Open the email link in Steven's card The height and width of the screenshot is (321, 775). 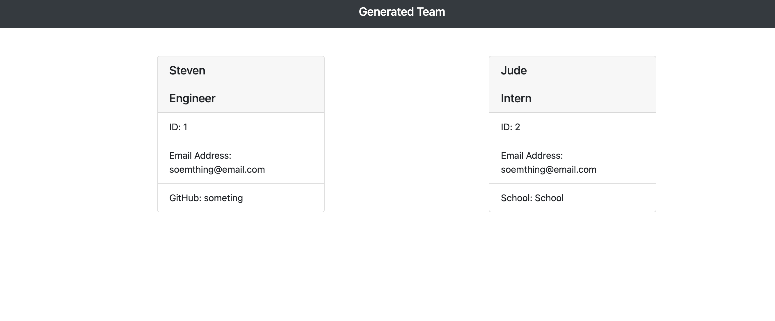tap(217, 170)
